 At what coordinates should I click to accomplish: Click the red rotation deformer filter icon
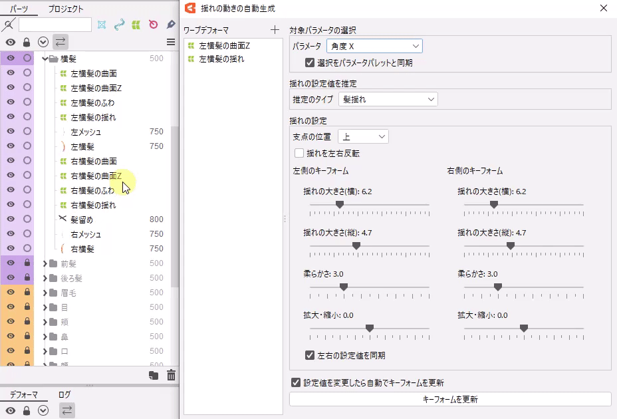(x=154, y=25)
